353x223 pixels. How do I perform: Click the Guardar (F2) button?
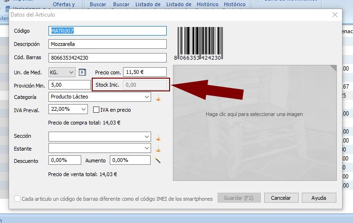pyautogui.click(x=239, y=198)
